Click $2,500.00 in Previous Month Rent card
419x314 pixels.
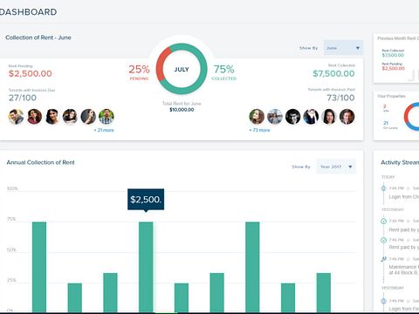tap(394, 68)
